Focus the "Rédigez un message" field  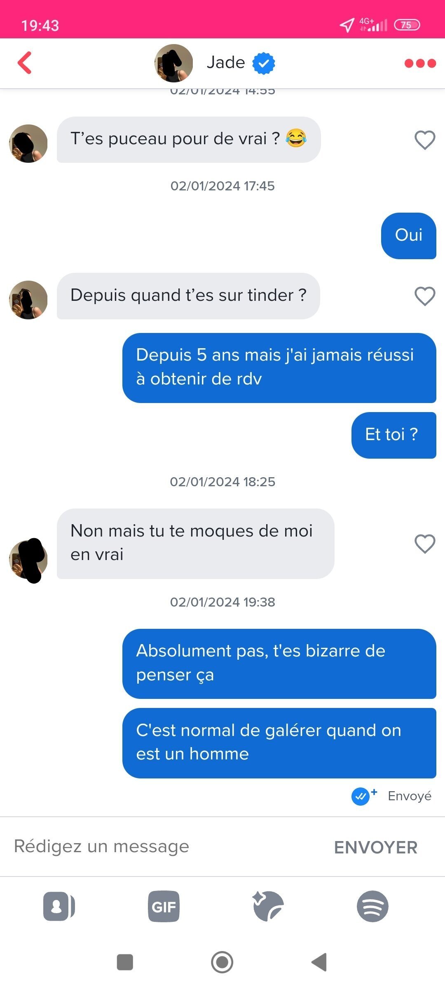165,847
